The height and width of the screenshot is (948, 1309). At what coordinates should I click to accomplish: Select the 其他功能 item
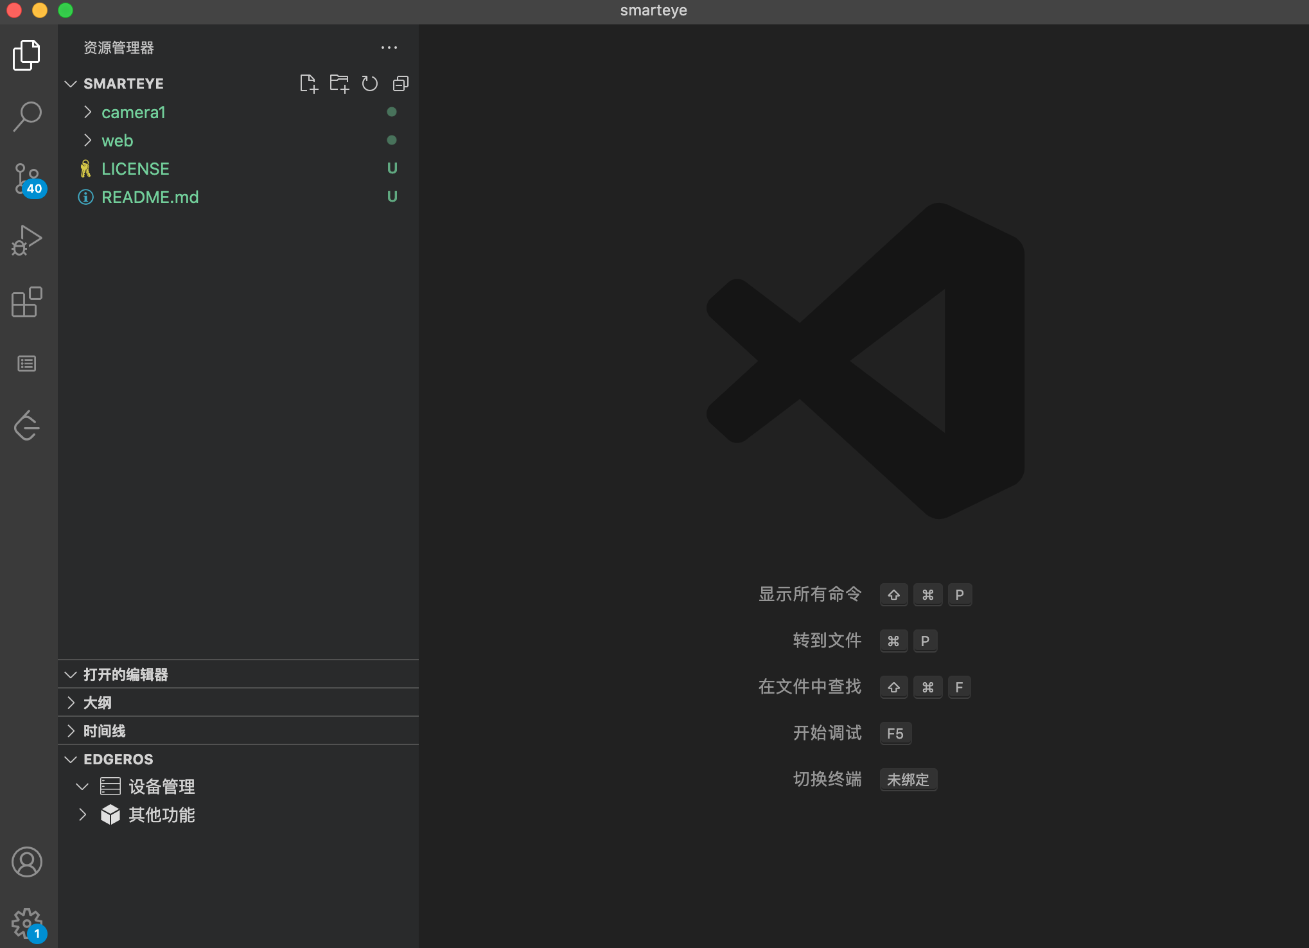click(x=162, y=815)
